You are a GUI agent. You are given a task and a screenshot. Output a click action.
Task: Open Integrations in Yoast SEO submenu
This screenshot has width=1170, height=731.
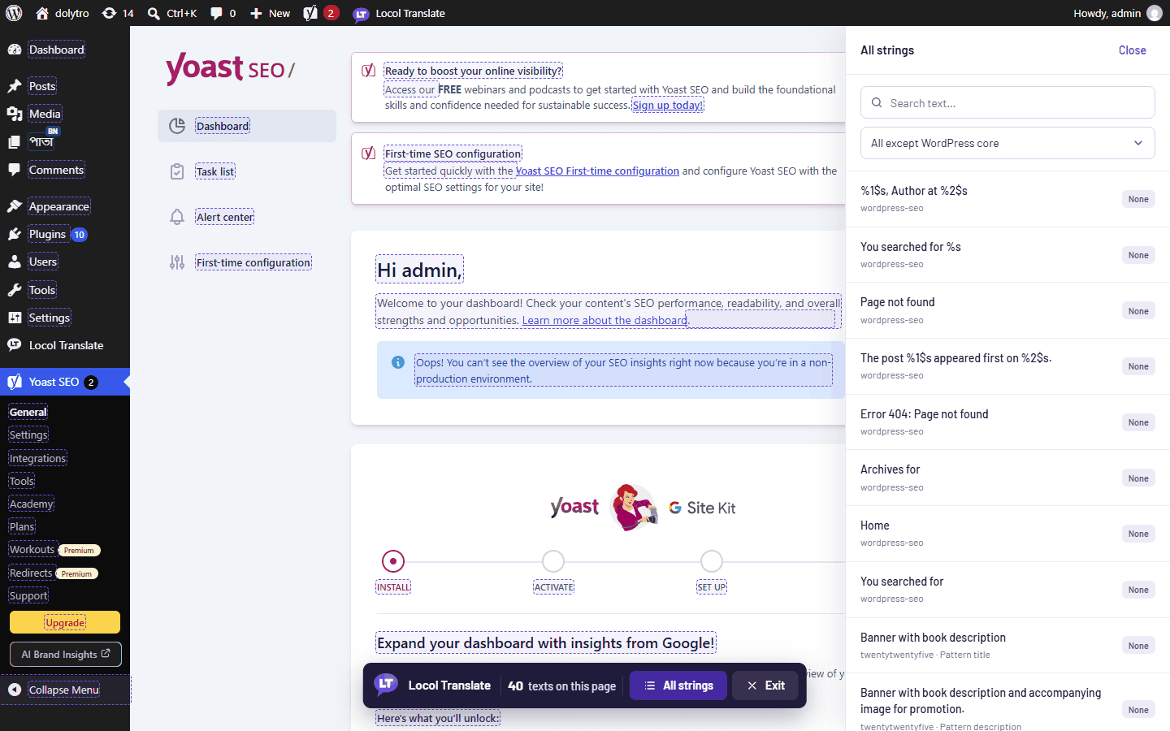point(37,458)
